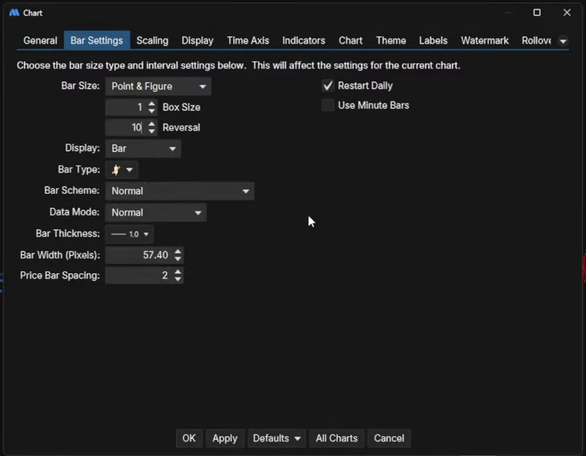
Task: Decrease Reversal with down arrow
Action: [151, 131]
